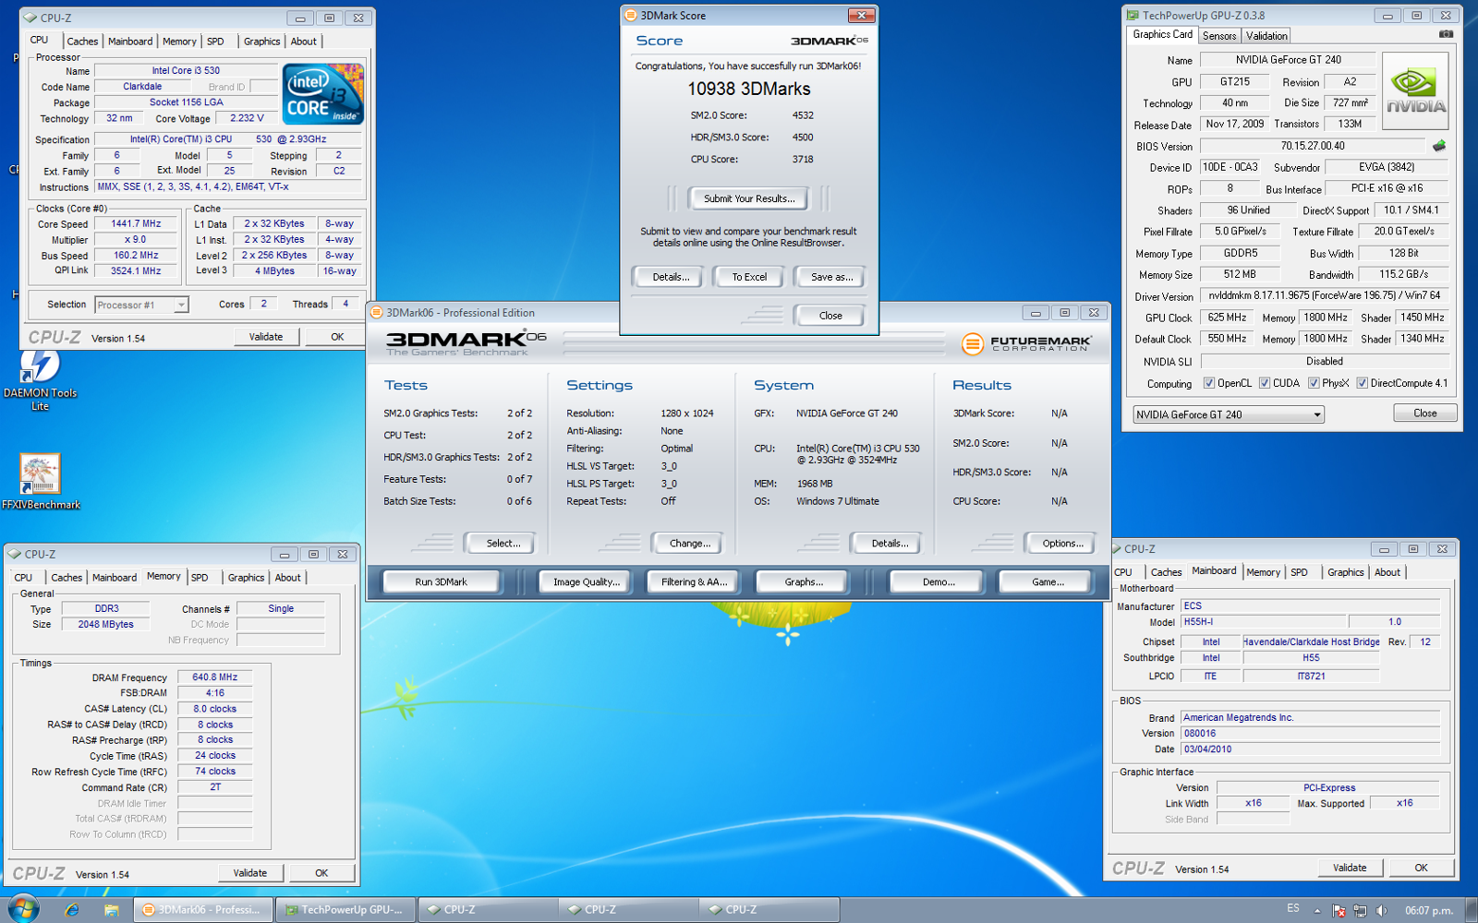Viewport: 1478px width, 923px height.
Task: Click the taskbar clock showing 06:07 p.m.
Action: click(x=1428, y=910)
